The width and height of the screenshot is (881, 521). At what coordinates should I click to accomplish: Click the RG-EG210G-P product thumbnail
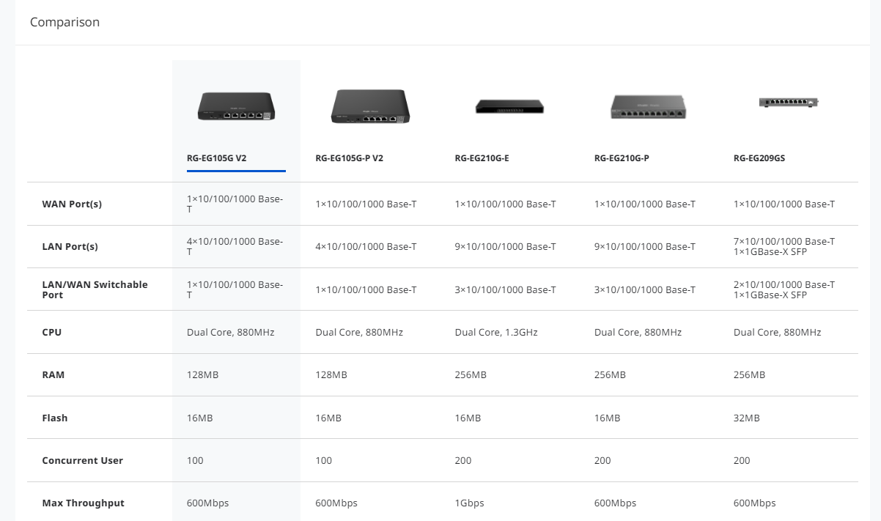coord(649,106)
